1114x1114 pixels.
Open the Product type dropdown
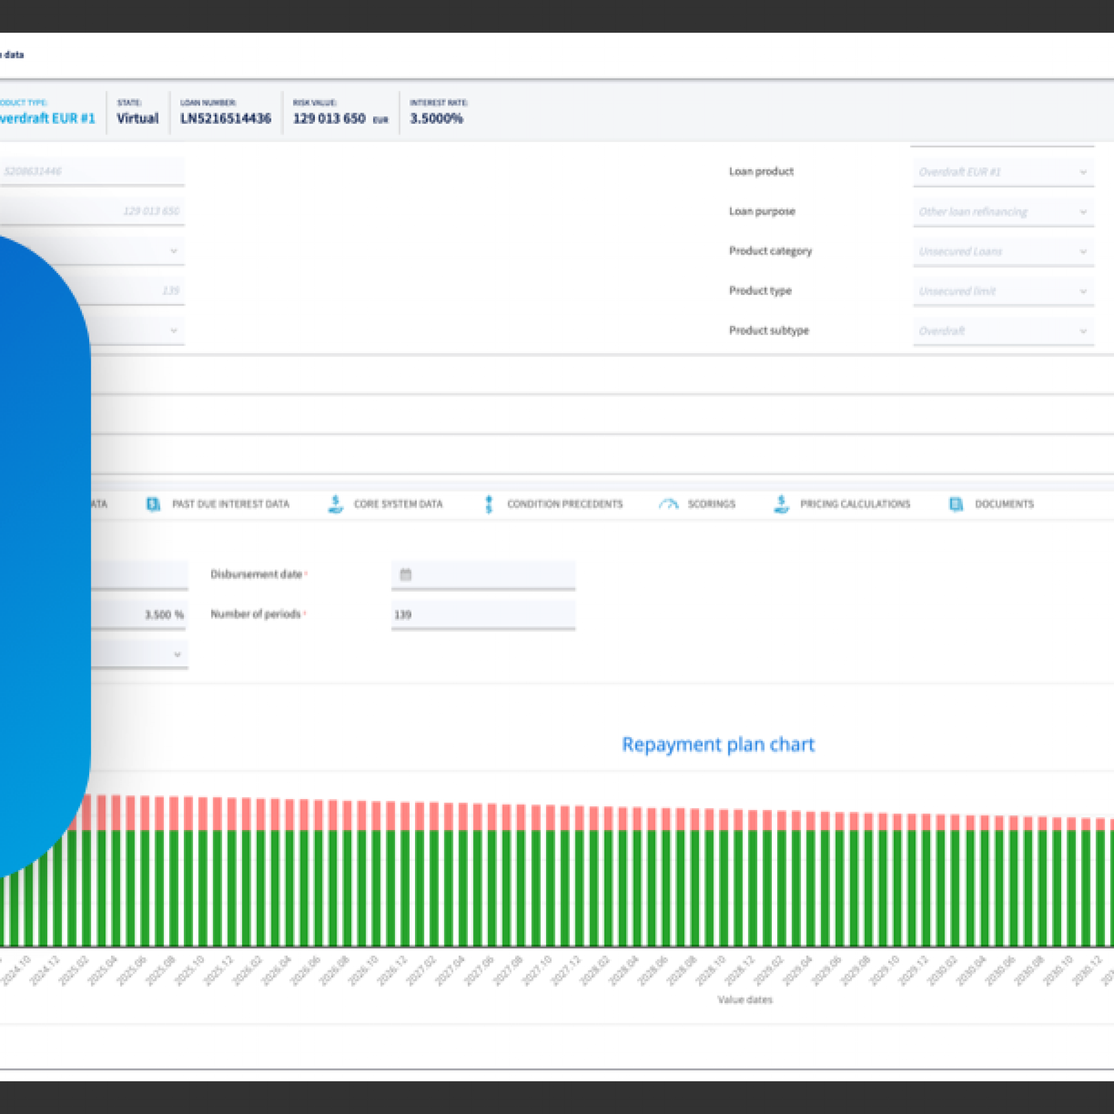tap(1083, 291)
